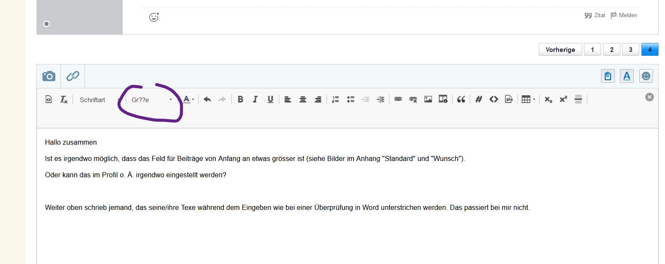This screenshot has width=665, height=264.
Task: Toggle the text formatting toolbar (A button)
Action: click(627, 76)
